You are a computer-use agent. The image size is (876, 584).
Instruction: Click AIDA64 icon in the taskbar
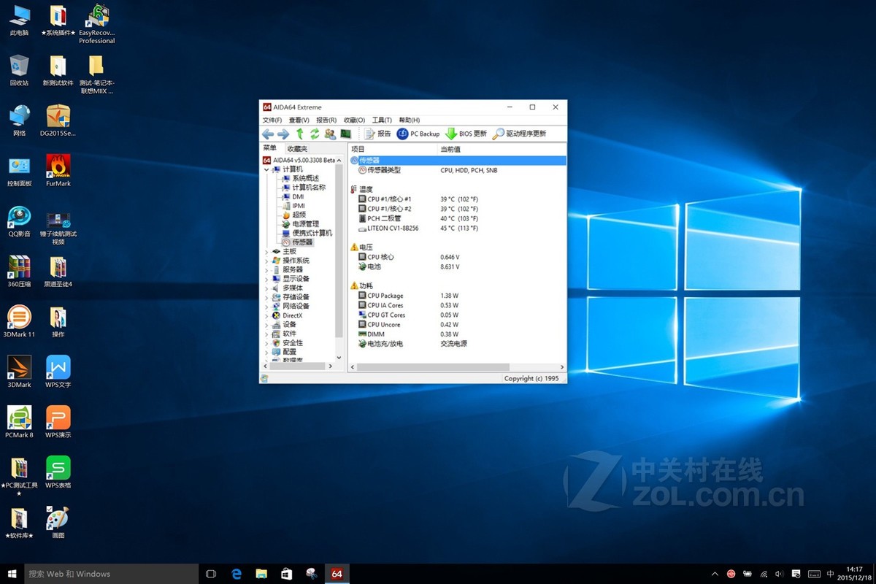337,574
